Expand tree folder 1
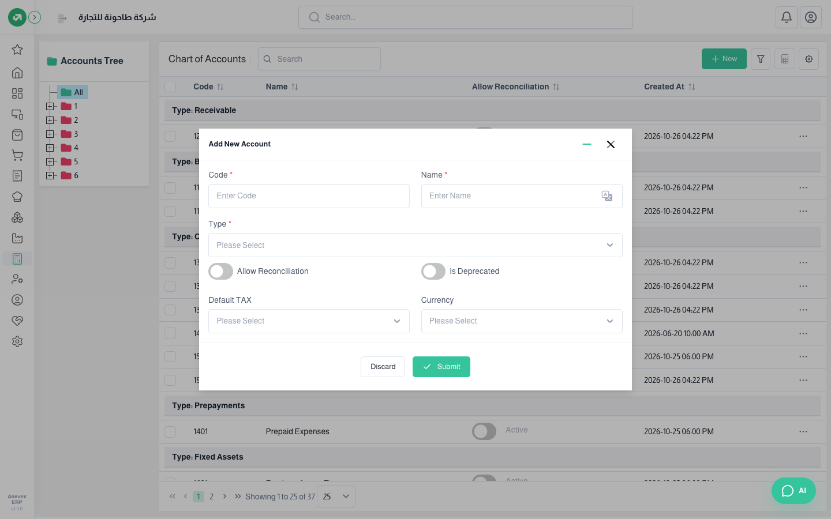 (x=50, y=106)
